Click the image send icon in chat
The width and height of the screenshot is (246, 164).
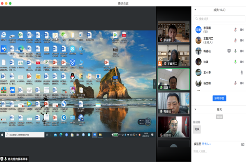242,144
